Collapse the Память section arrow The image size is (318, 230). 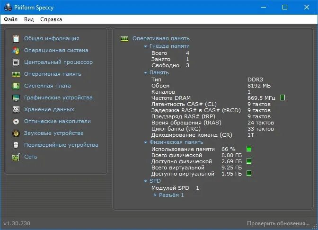pyautogui.click(x=145, y=72)
